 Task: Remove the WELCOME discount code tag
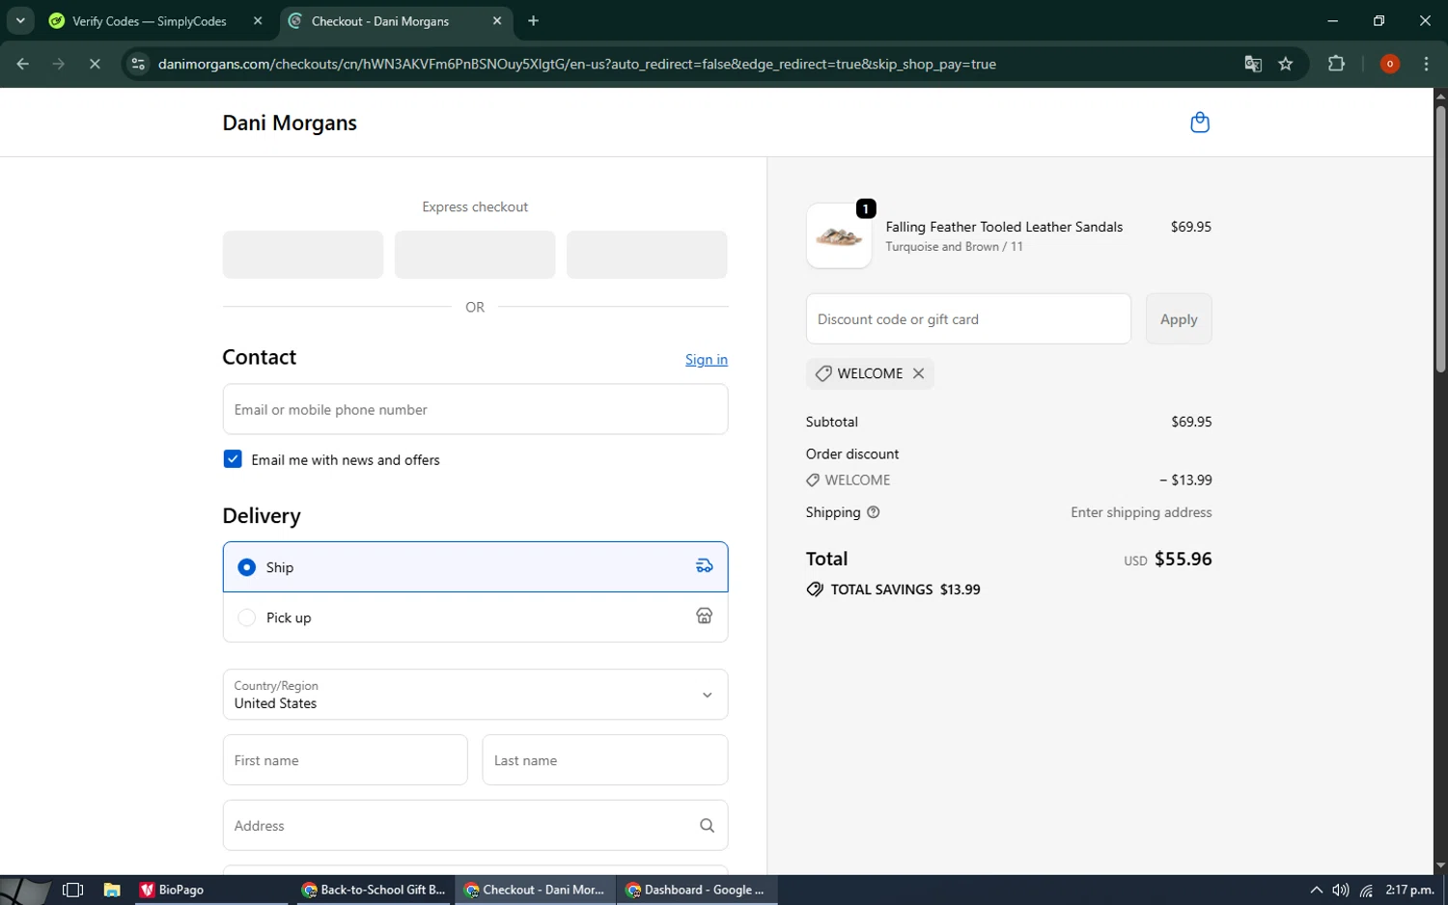918,373
